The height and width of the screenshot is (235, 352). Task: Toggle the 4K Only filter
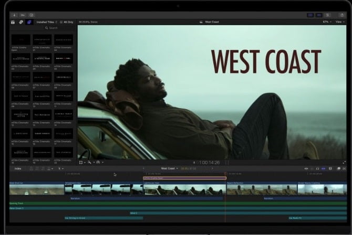(x=68, y=22)
